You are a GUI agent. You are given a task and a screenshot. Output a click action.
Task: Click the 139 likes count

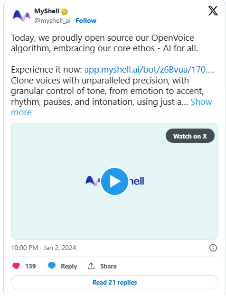(30, 266)
